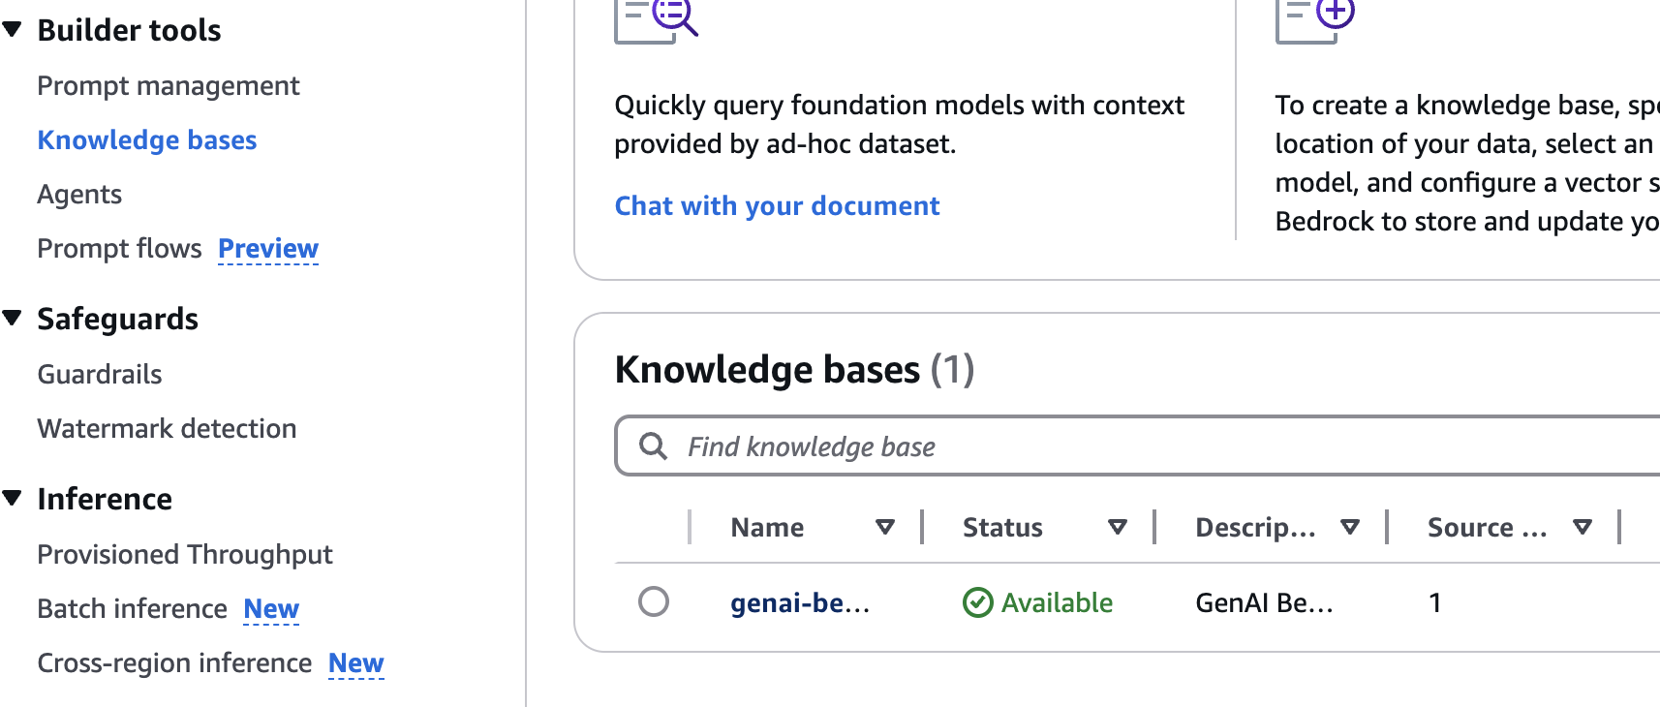Collapse the Safeguards section
The width and height of the screenshot is (1660, 707).
tap(13, 318)
